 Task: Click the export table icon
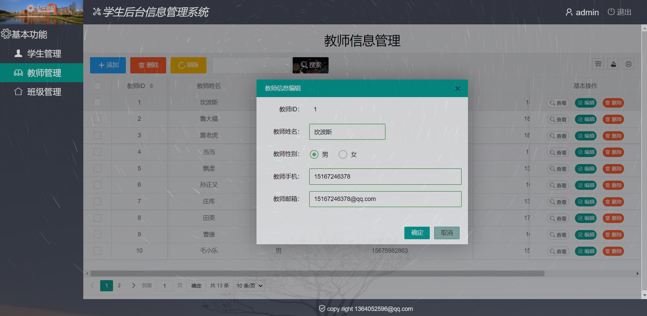point(613,64)
